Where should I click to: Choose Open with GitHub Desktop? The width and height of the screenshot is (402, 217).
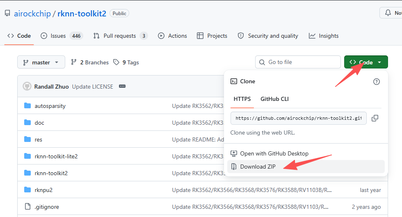306,153
